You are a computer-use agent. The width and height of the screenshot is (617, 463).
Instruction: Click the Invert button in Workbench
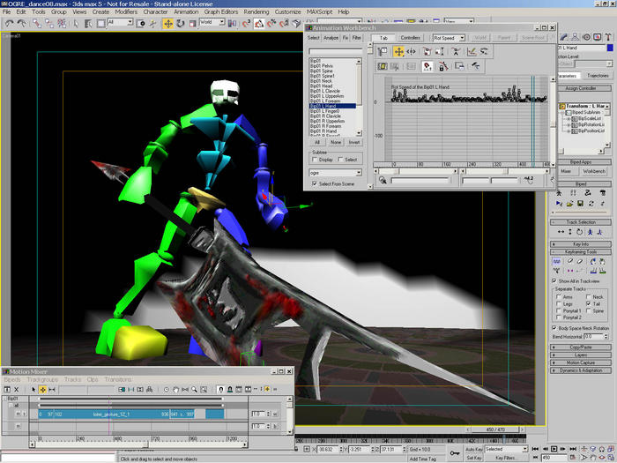pos(353,141)
